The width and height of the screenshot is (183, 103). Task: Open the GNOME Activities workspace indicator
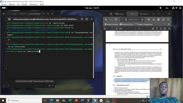pyautogui.click(x=4, y=8)
